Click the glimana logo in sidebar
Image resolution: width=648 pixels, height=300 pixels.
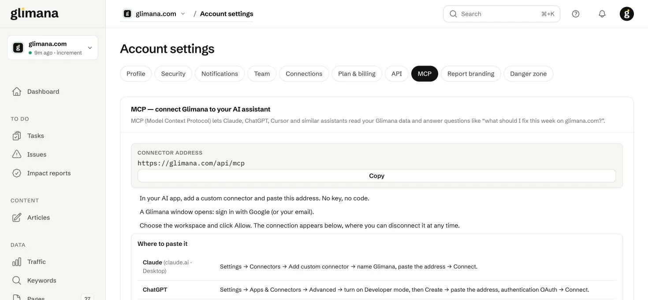34,14
